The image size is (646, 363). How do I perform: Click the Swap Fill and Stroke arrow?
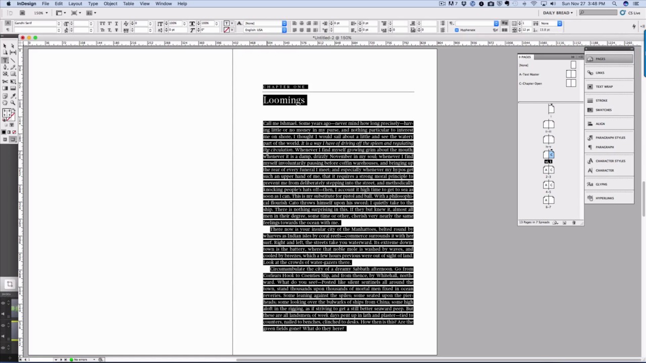15,109
